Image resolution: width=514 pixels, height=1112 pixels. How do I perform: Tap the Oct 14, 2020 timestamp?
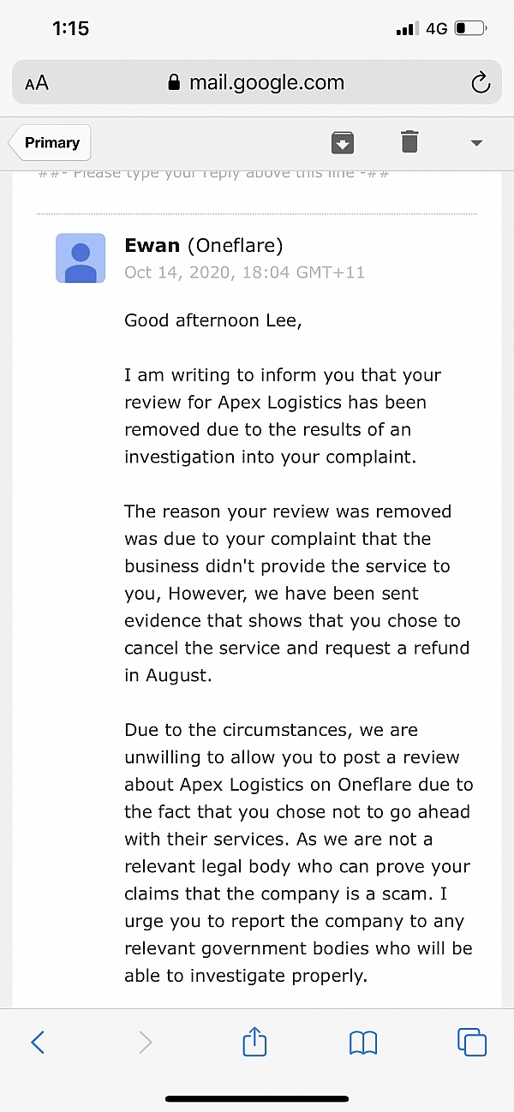(245, 272)
